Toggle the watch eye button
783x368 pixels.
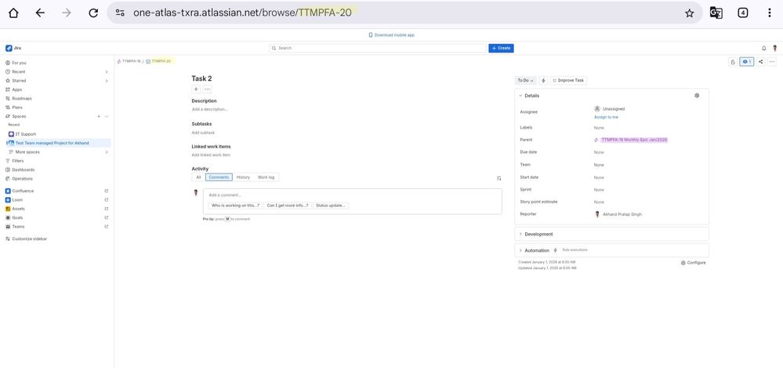746,62
